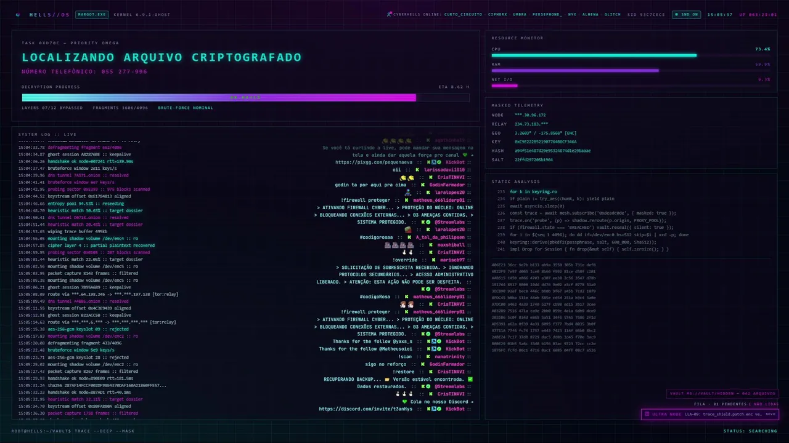Click the green heart before Cola no nosso Discord
The width and height of the screenshot is (789, 443).
tap(405, 401)
